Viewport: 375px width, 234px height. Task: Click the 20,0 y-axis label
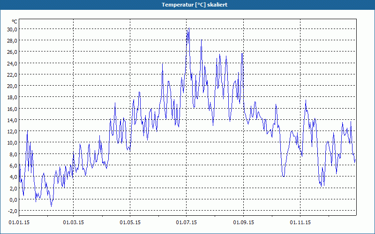click(12, 86)
